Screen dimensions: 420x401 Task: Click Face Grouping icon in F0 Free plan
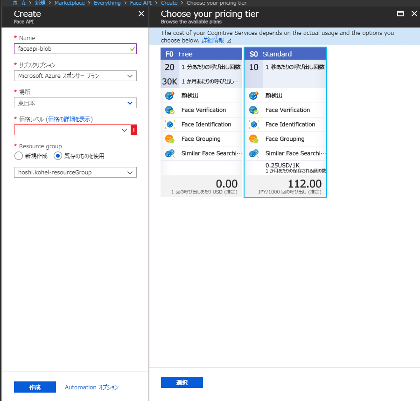click(x=169, y=138)
